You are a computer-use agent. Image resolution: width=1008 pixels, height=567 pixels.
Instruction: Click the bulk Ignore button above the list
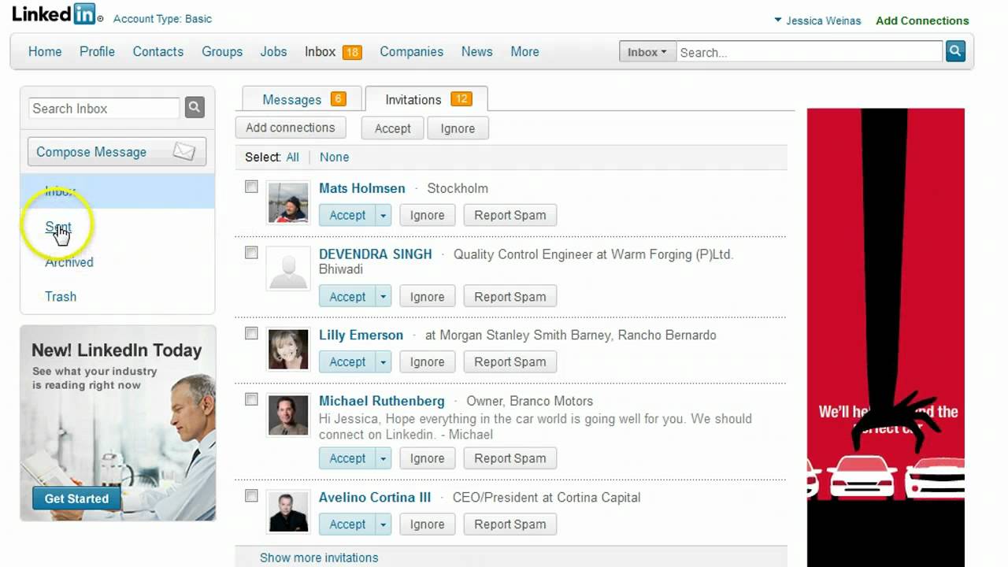click(x=458, y=128)
